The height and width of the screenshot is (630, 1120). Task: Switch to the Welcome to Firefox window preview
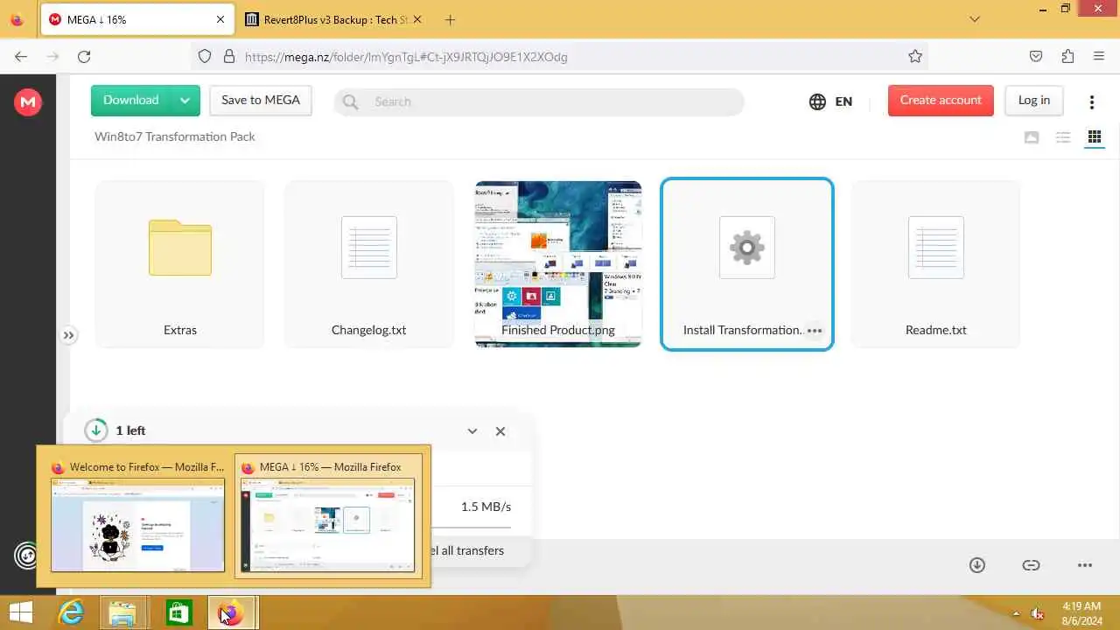137,516
